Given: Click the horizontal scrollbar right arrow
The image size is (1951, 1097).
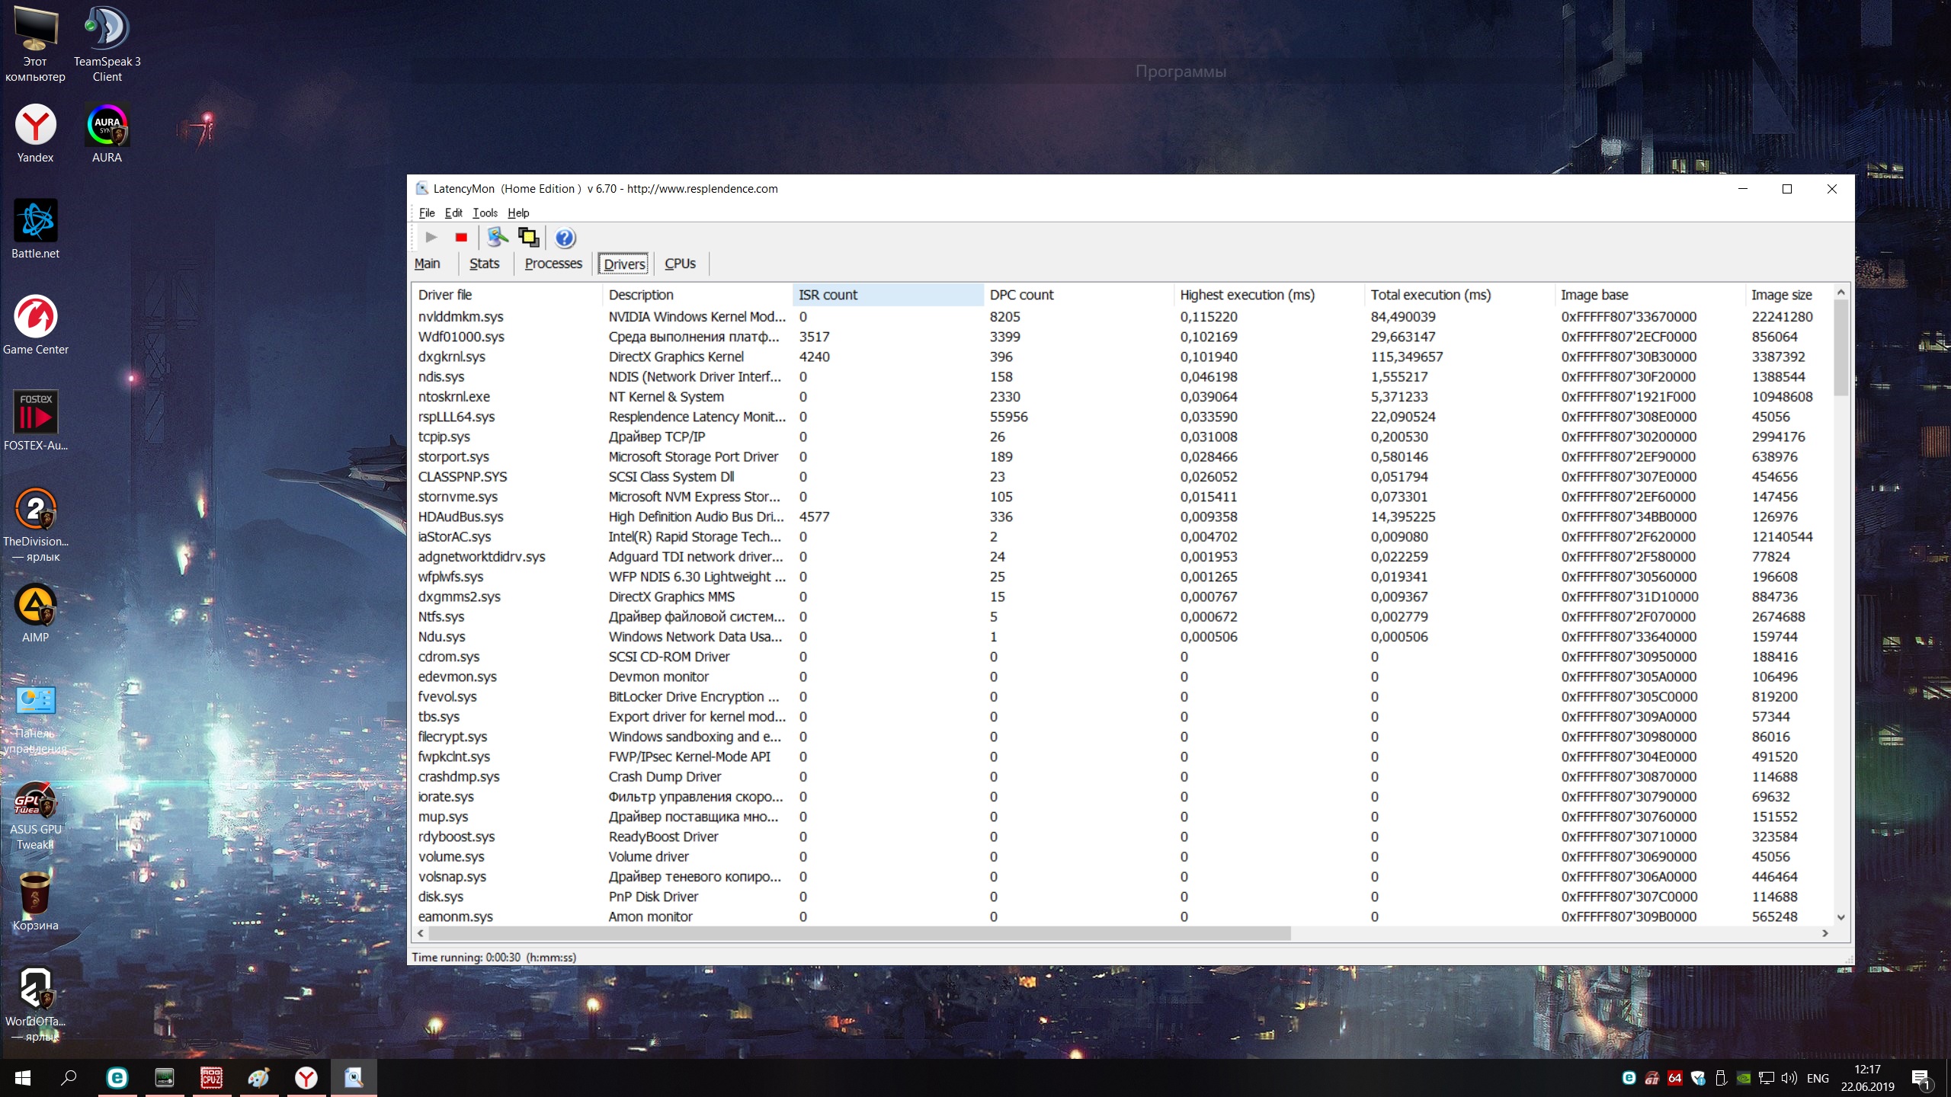Looking at the screenshot, I should pyautogui.click(x=1824, y=933).
